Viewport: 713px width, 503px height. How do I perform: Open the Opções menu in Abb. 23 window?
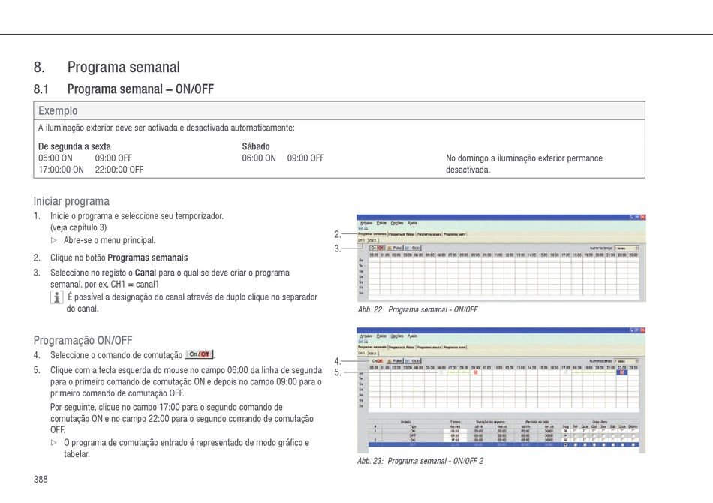tap(397, 336)
